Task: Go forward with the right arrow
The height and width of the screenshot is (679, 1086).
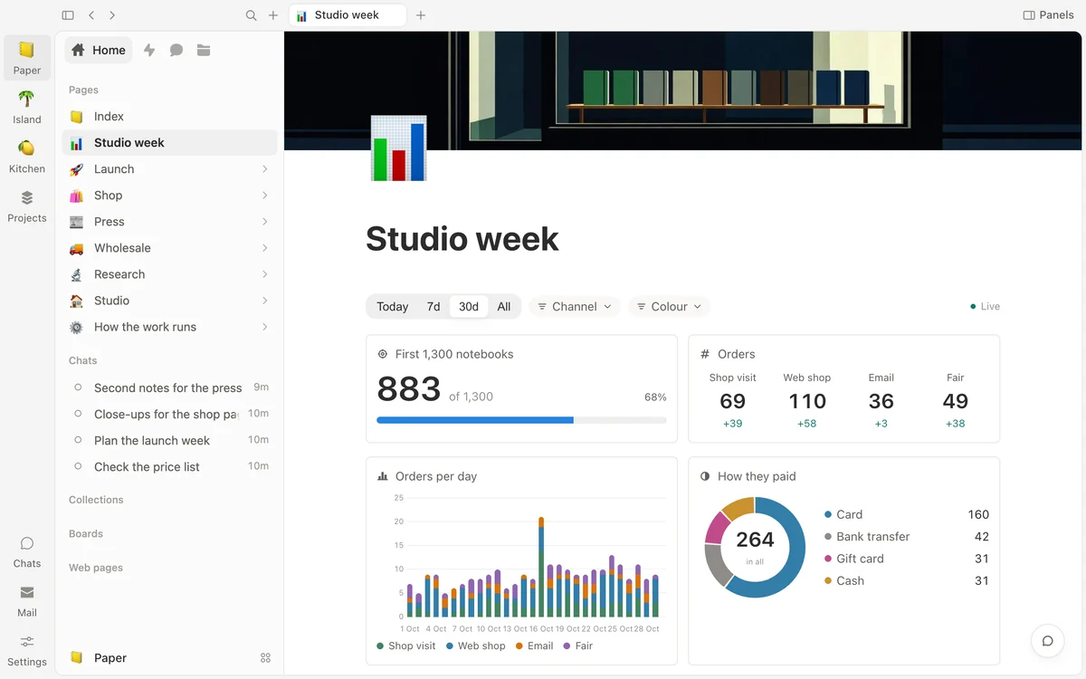Action: [112, 15]
